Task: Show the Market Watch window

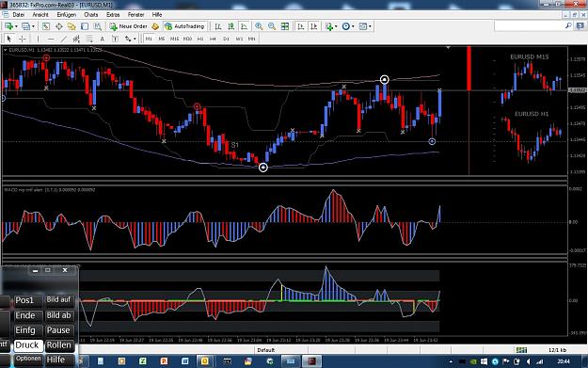Action: pos(46,26)
